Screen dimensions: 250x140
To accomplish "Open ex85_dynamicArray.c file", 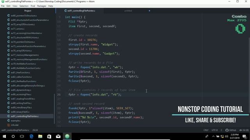I will click(21, 90).
